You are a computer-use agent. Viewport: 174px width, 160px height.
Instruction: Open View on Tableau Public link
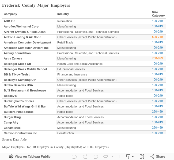[30, 157]
